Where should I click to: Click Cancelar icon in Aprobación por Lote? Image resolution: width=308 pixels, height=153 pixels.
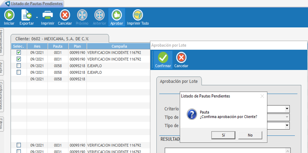pos(181,57)
